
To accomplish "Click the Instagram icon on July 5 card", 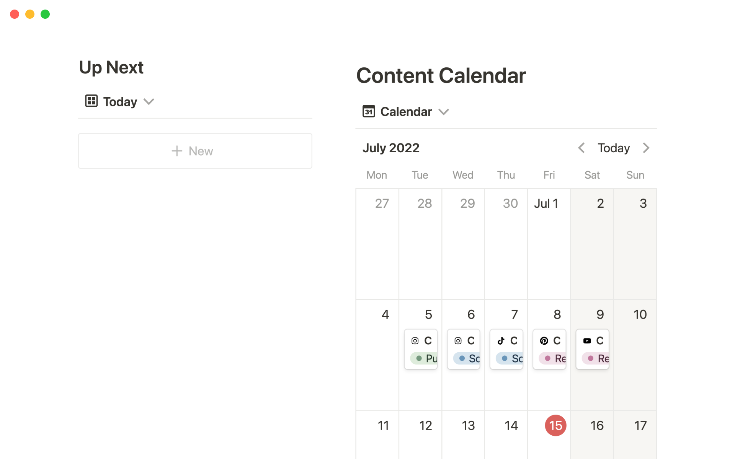I will tap(415, 340).
